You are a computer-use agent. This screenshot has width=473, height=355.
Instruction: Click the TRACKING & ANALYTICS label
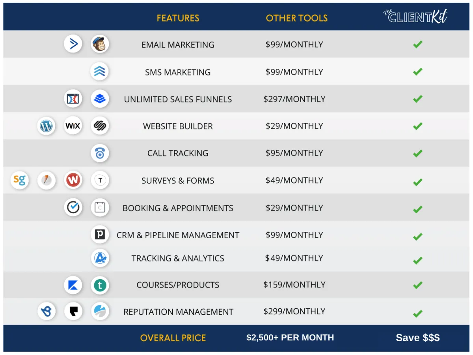tap(178, 258)
